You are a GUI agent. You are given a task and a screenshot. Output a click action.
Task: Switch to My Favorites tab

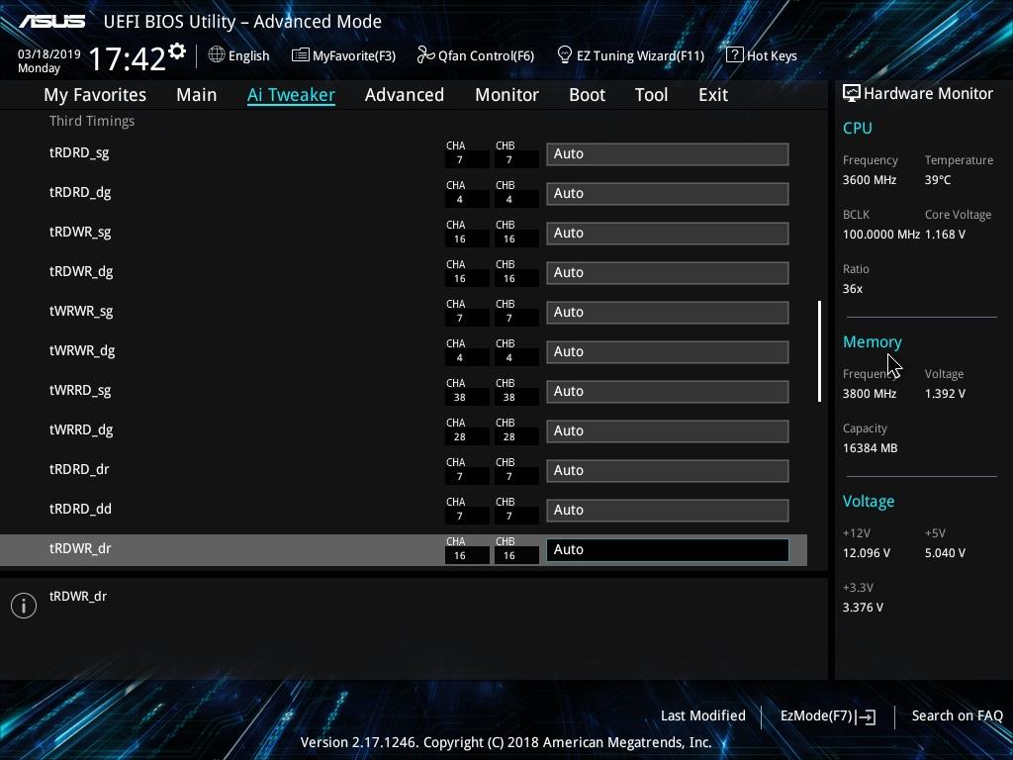pyautogui.click(x=95, y=94)
